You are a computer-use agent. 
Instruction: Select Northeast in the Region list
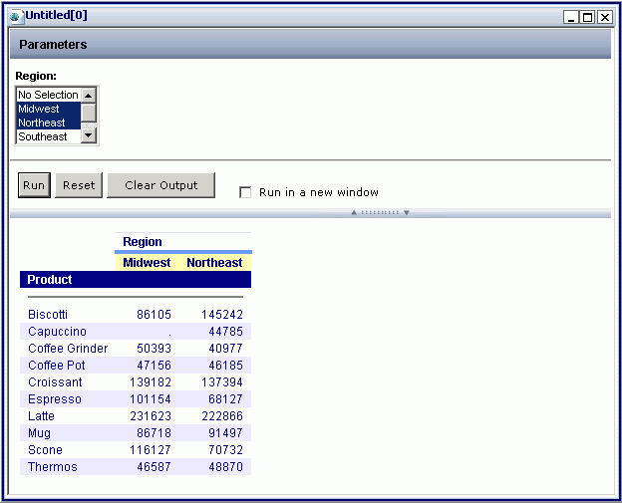tap(49, 123)
